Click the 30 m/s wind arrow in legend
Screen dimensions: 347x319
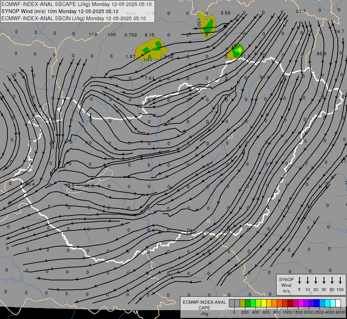click(324, 280)
